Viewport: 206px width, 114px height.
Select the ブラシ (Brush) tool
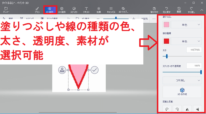37,10
